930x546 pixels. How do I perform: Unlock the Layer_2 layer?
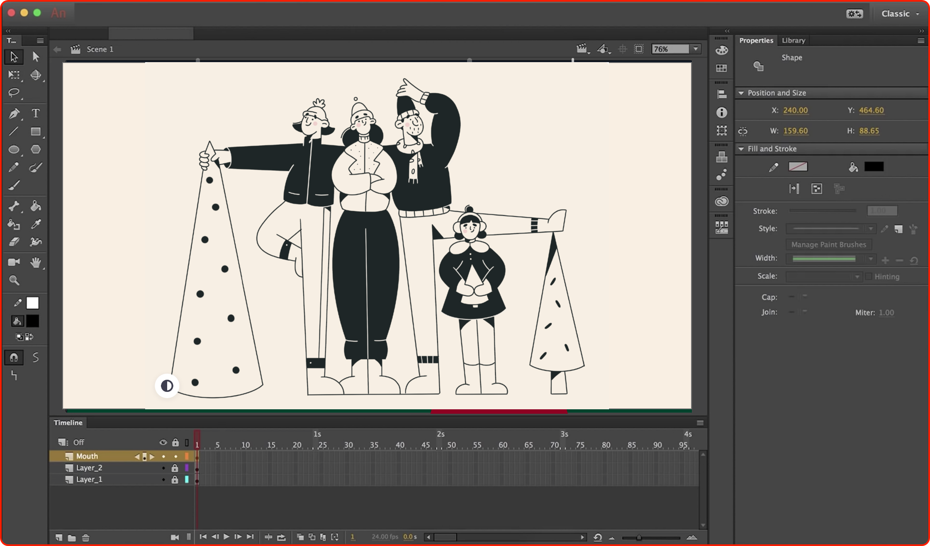click(175, 468)
